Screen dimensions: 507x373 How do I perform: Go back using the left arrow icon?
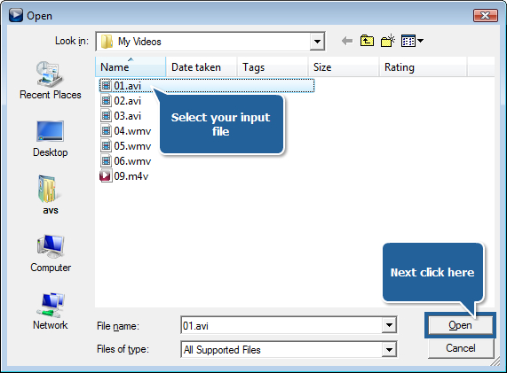click(x=347, y=41)
